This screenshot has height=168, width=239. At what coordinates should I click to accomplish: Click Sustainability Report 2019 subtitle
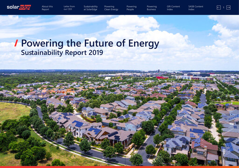point(62,52)
